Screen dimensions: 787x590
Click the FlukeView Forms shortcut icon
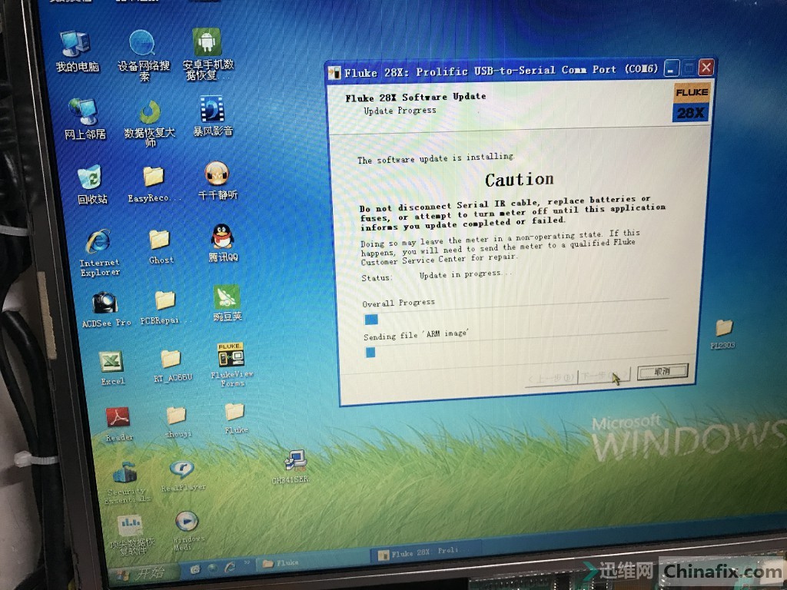231,364
